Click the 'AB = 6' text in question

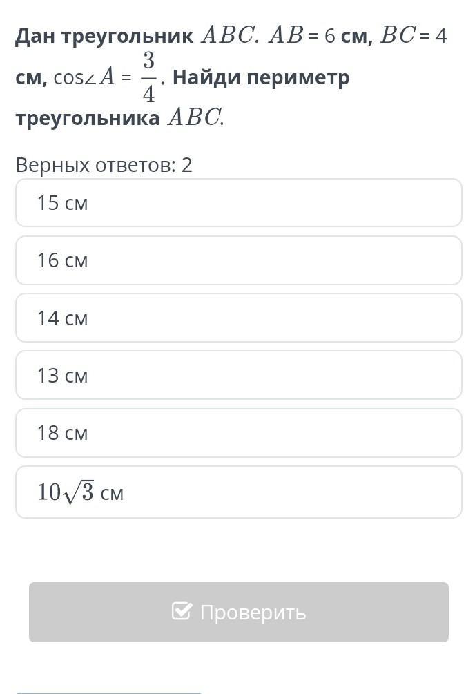click(301, 36)
